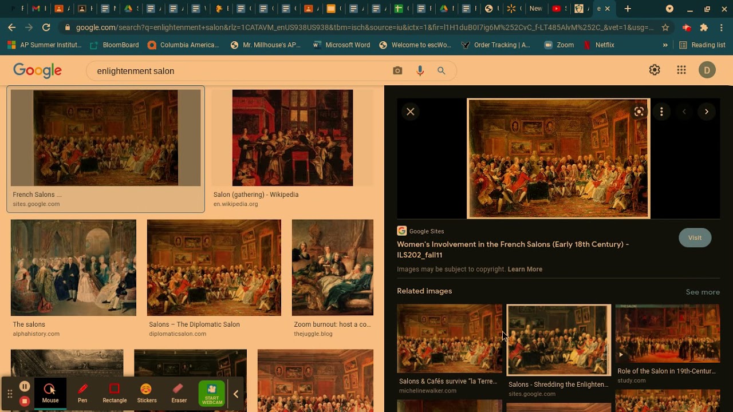
Task: Select the Rectangle annotation tool
Action: tap(115, 393)
